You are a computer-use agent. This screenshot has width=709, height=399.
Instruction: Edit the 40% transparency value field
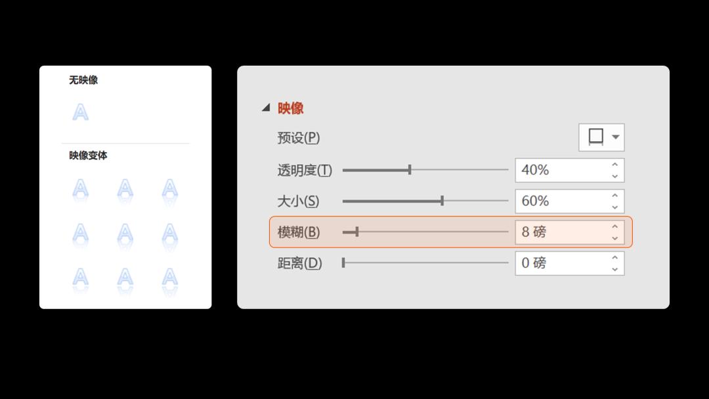click(x=558, y=169)
